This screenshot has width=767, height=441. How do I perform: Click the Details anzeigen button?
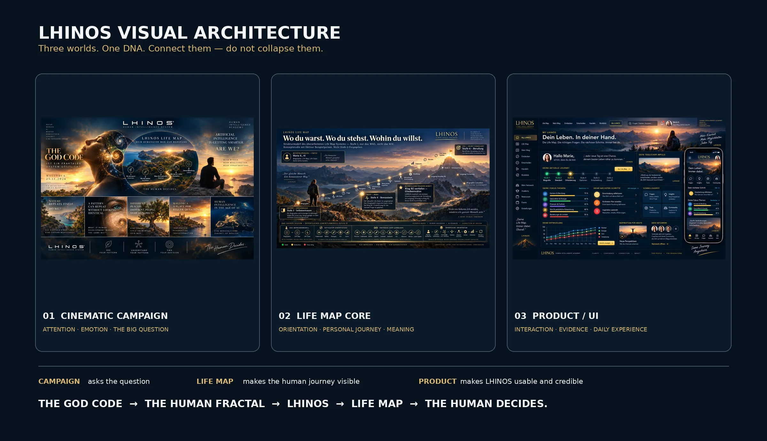coord(606,243)
